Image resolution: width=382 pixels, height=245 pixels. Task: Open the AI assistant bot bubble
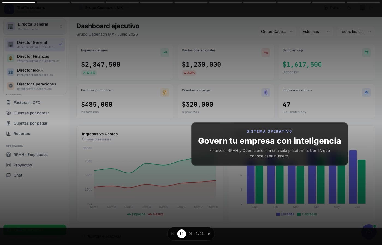[x=369, y=232]
